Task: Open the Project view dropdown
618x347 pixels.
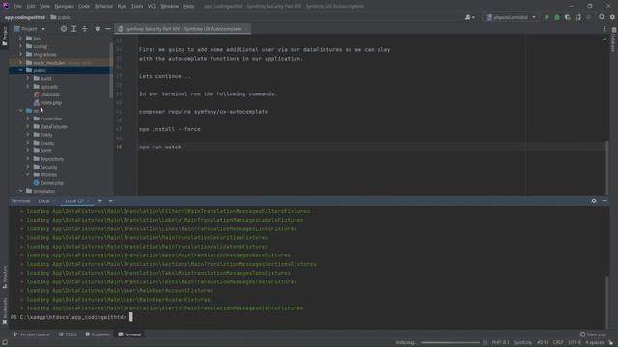Action: tap(30, 29)
